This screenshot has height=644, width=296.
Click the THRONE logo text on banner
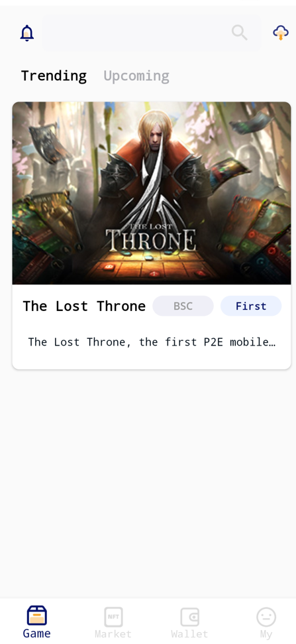tap(151, 240)
